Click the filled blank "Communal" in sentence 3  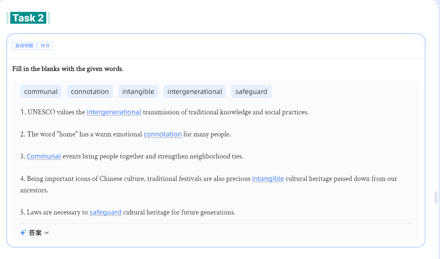click(x=44, y=156)
